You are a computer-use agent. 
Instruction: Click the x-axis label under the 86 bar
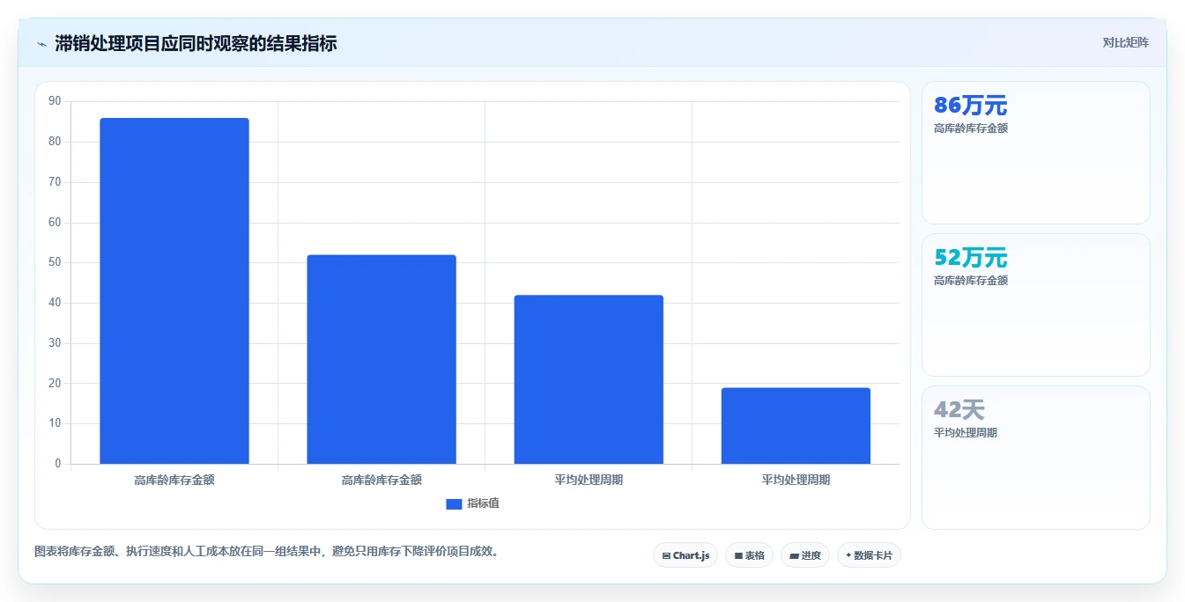[174, 480]
